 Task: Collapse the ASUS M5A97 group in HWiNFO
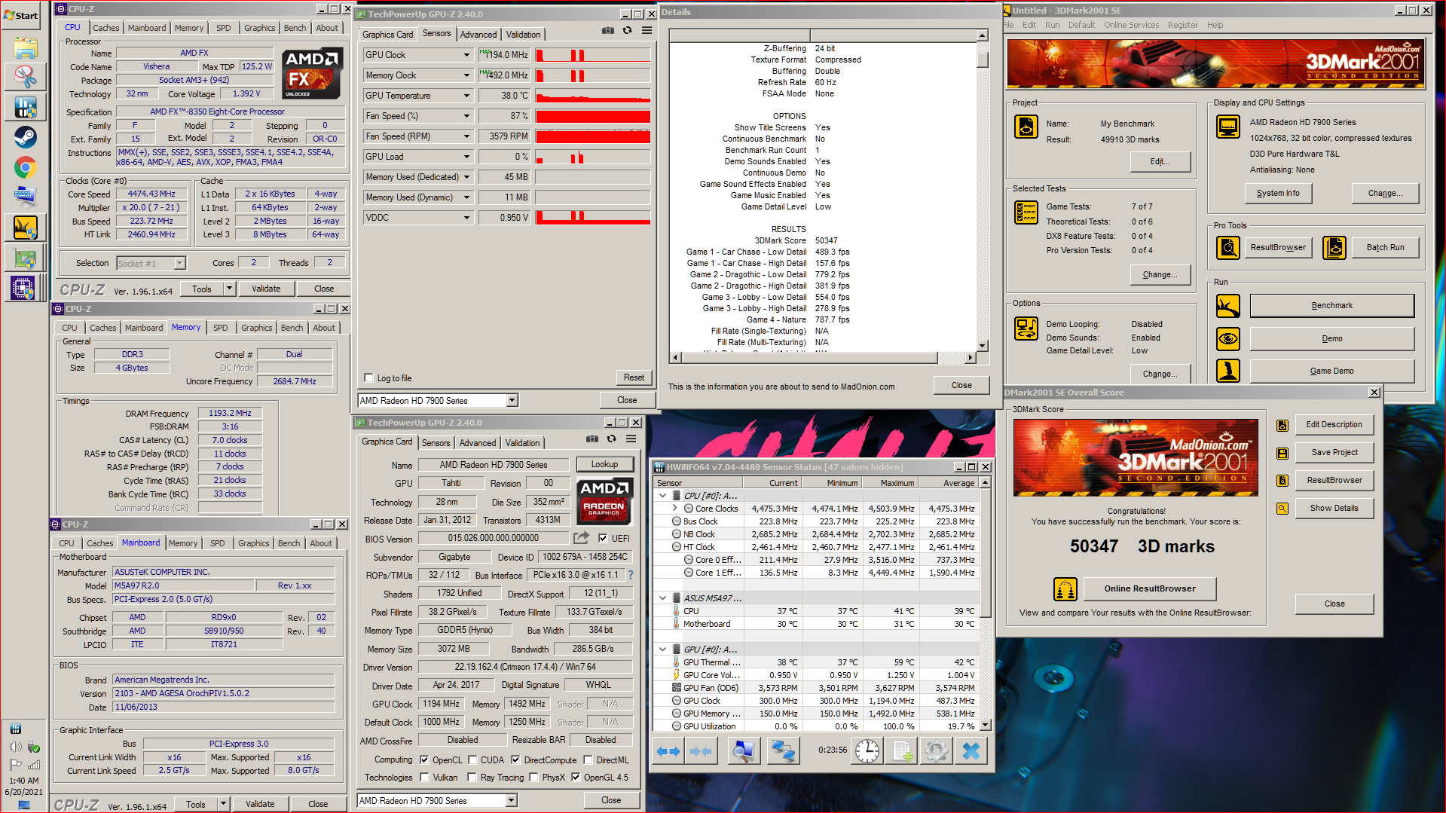coord(662,598)
